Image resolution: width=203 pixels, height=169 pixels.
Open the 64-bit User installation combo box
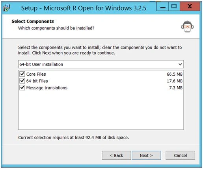pos(101,64)
